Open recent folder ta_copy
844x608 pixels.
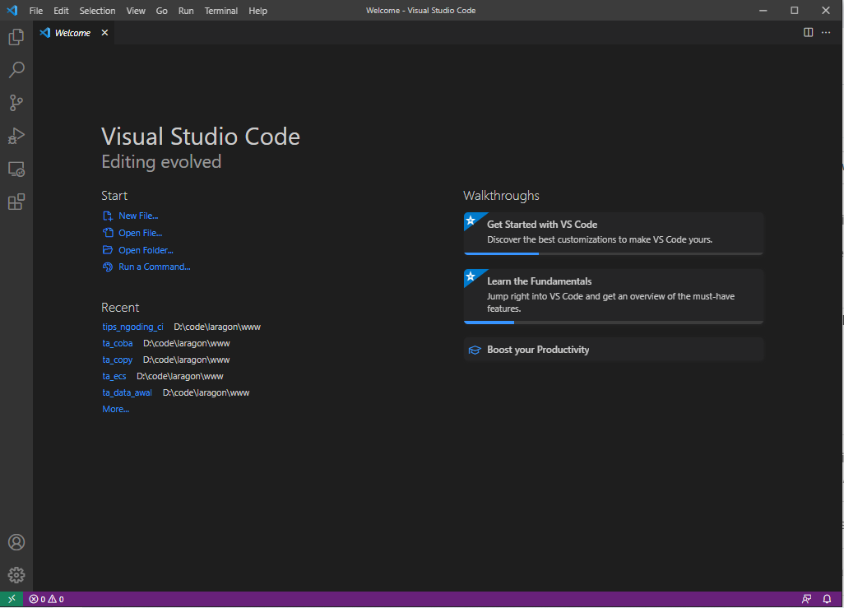click(x=118, y=360)
